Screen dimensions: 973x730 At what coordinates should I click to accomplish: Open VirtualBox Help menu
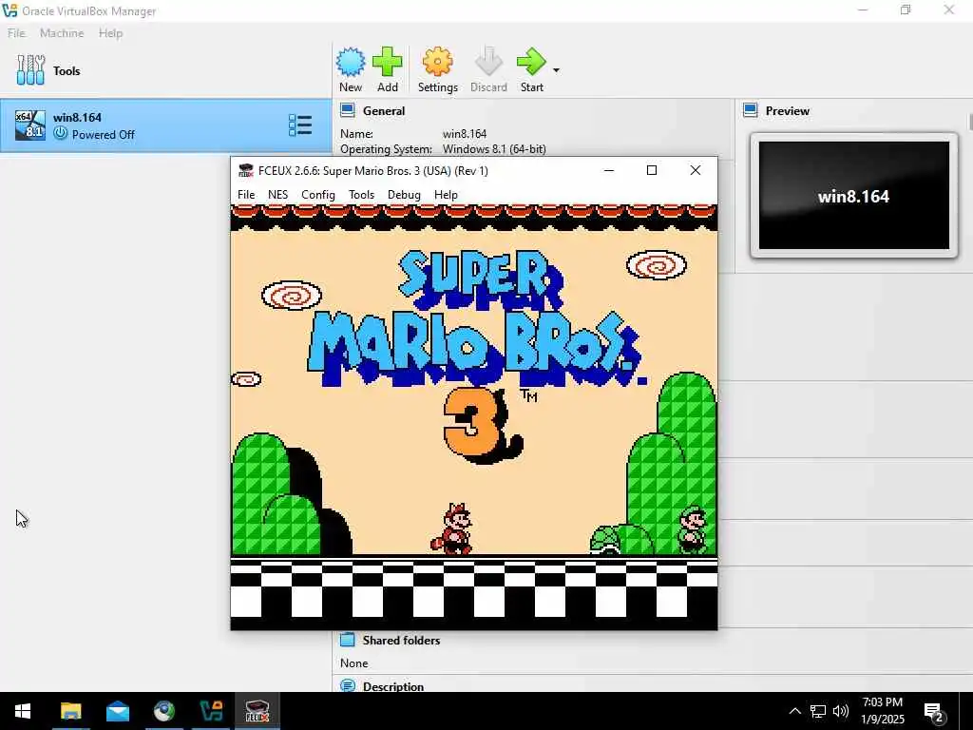pos(110,33)
